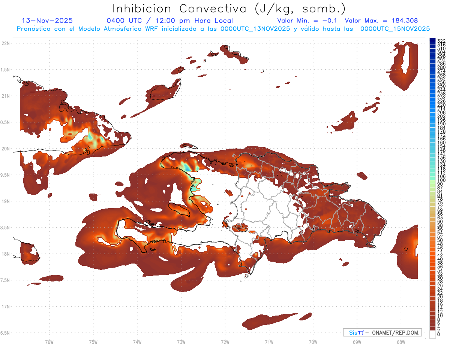Click the '19N' latitude label
The width and height of the screenshot is (450, 347).
[x=6, y=201]
